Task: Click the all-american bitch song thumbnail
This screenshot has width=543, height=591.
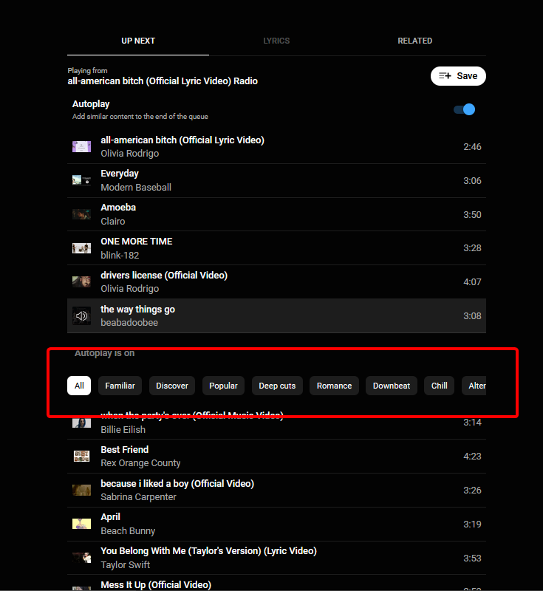Action: 81,147
